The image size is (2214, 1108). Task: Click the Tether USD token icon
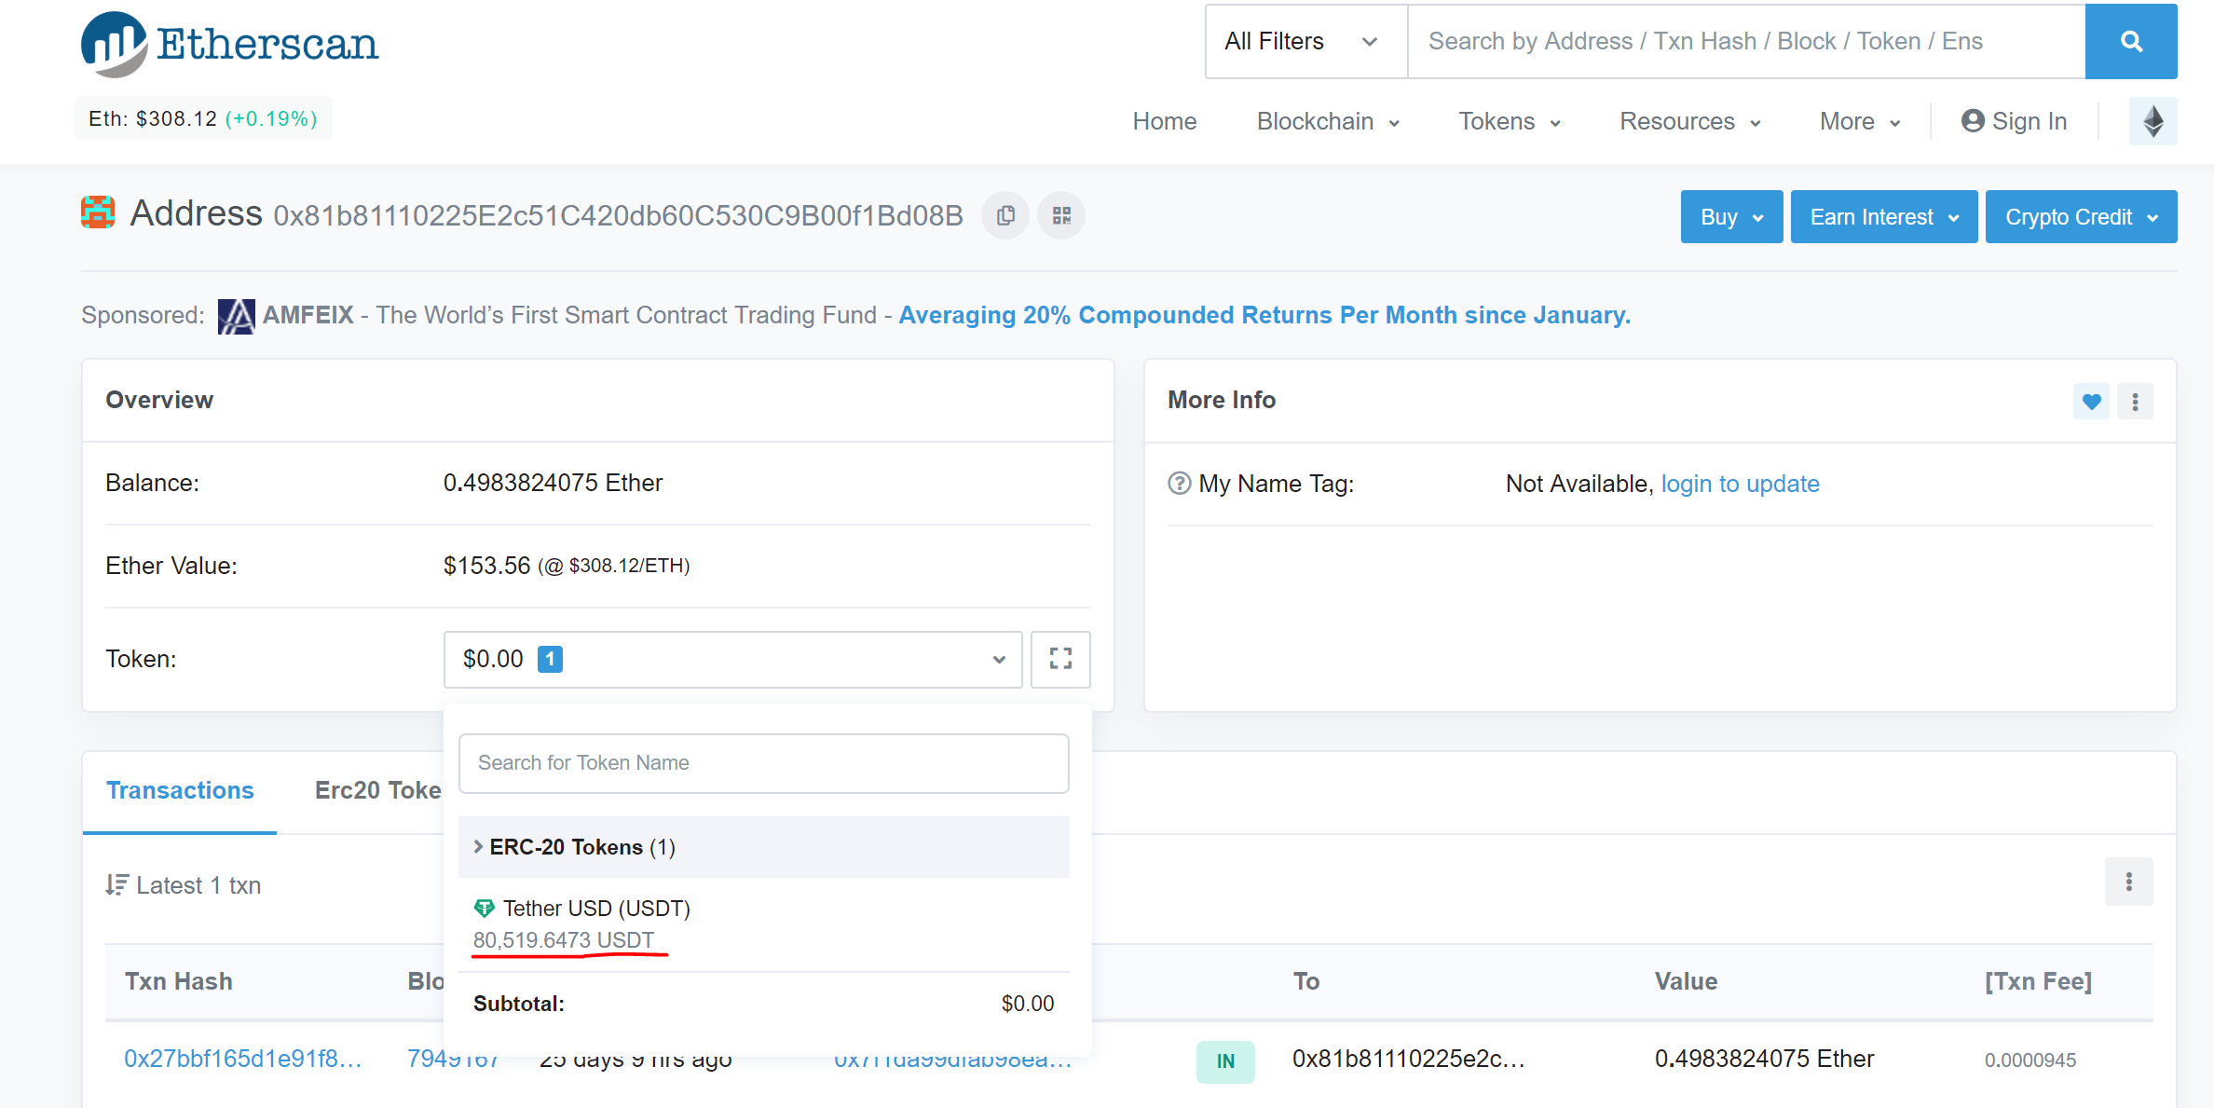484,908
